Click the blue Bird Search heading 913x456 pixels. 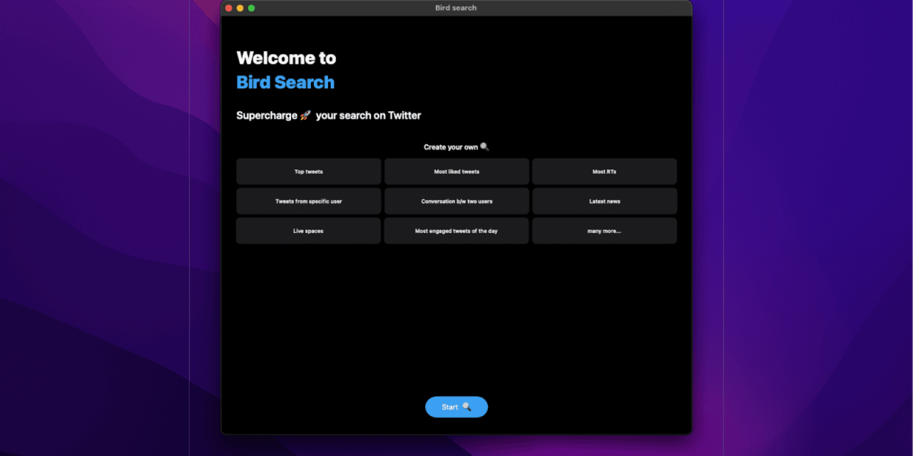coord(285,83)
